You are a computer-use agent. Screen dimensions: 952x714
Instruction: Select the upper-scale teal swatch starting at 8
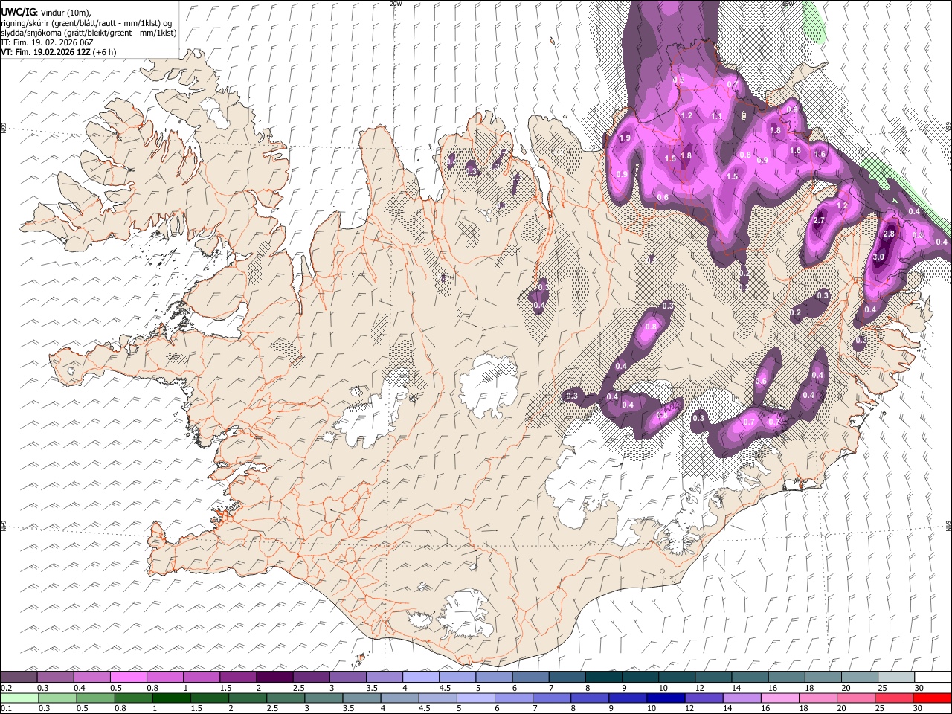pos(604,678)
